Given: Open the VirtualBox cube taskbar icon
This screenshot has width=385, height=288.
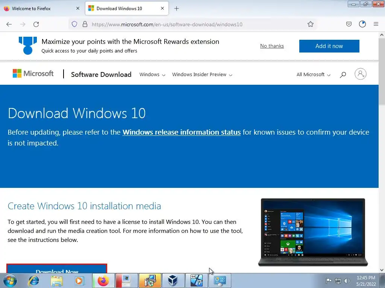Looking at the screenshot, I should (173, 280).
